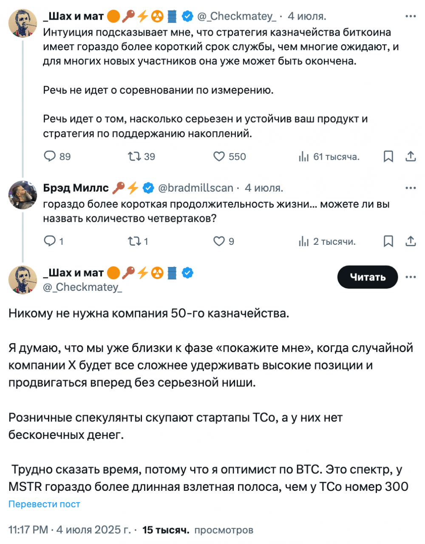Open more options for first post
Image resolution: width=425 pixels, height=544 pixels.
(x=411, y=17)
